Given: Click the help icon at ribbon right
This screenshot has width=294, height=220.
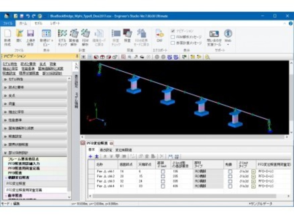Looking at the screenshot, I should [291, 23].
